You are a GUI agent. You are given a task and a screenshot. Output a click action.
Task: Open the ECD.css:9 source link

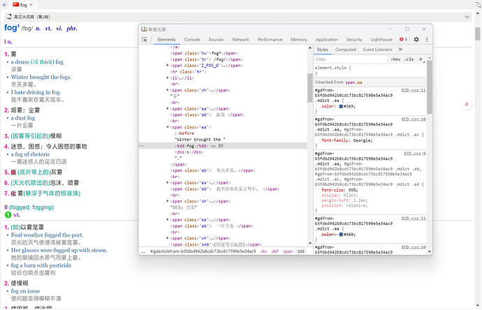(x=415, y=154)
